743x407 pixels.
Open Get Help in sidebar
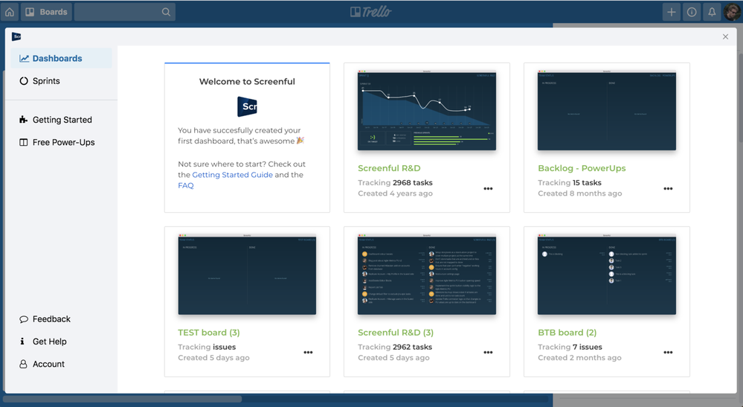click(61, 342)
